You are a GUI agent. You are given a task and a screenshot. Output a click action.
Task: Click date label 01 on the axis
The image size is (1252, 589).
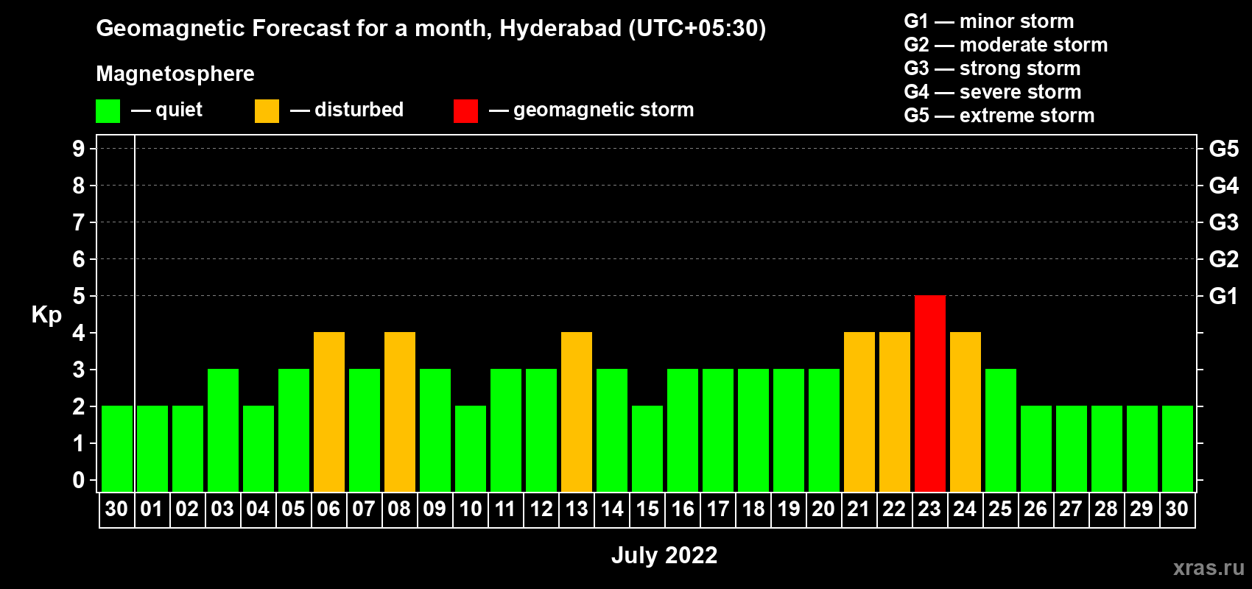click(x=152, y=509)
